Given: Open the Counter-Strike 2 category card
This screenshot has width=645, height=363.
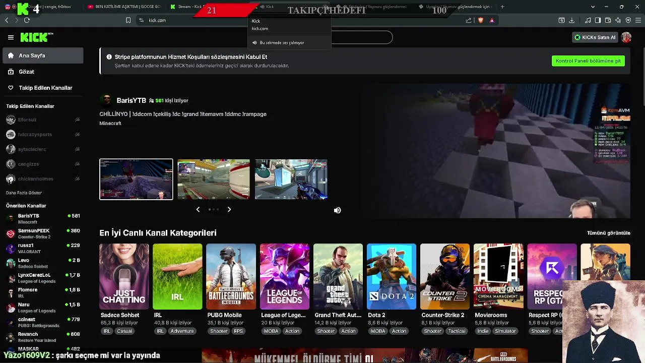Looking at the screenshot, I should pyautogui.click(x=445, y=276).
